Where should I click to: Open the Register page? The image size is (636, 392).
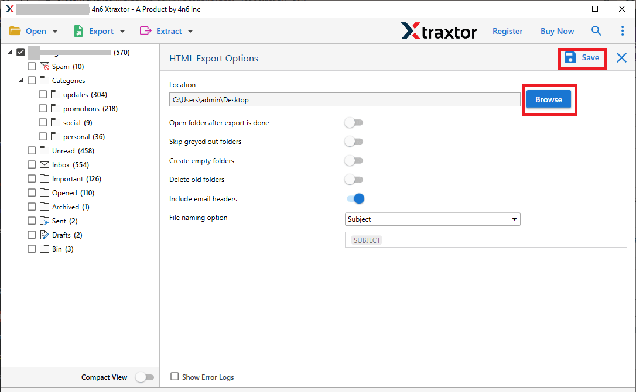(507, 31)
